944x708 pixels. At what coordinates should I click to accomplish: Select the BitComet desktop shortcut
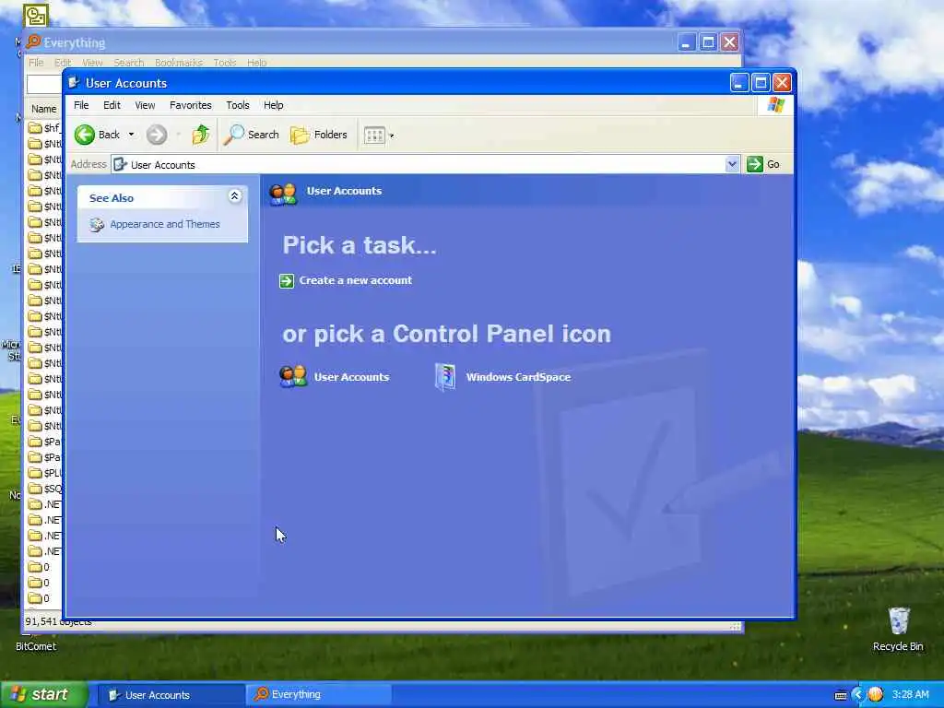point(36,646)
